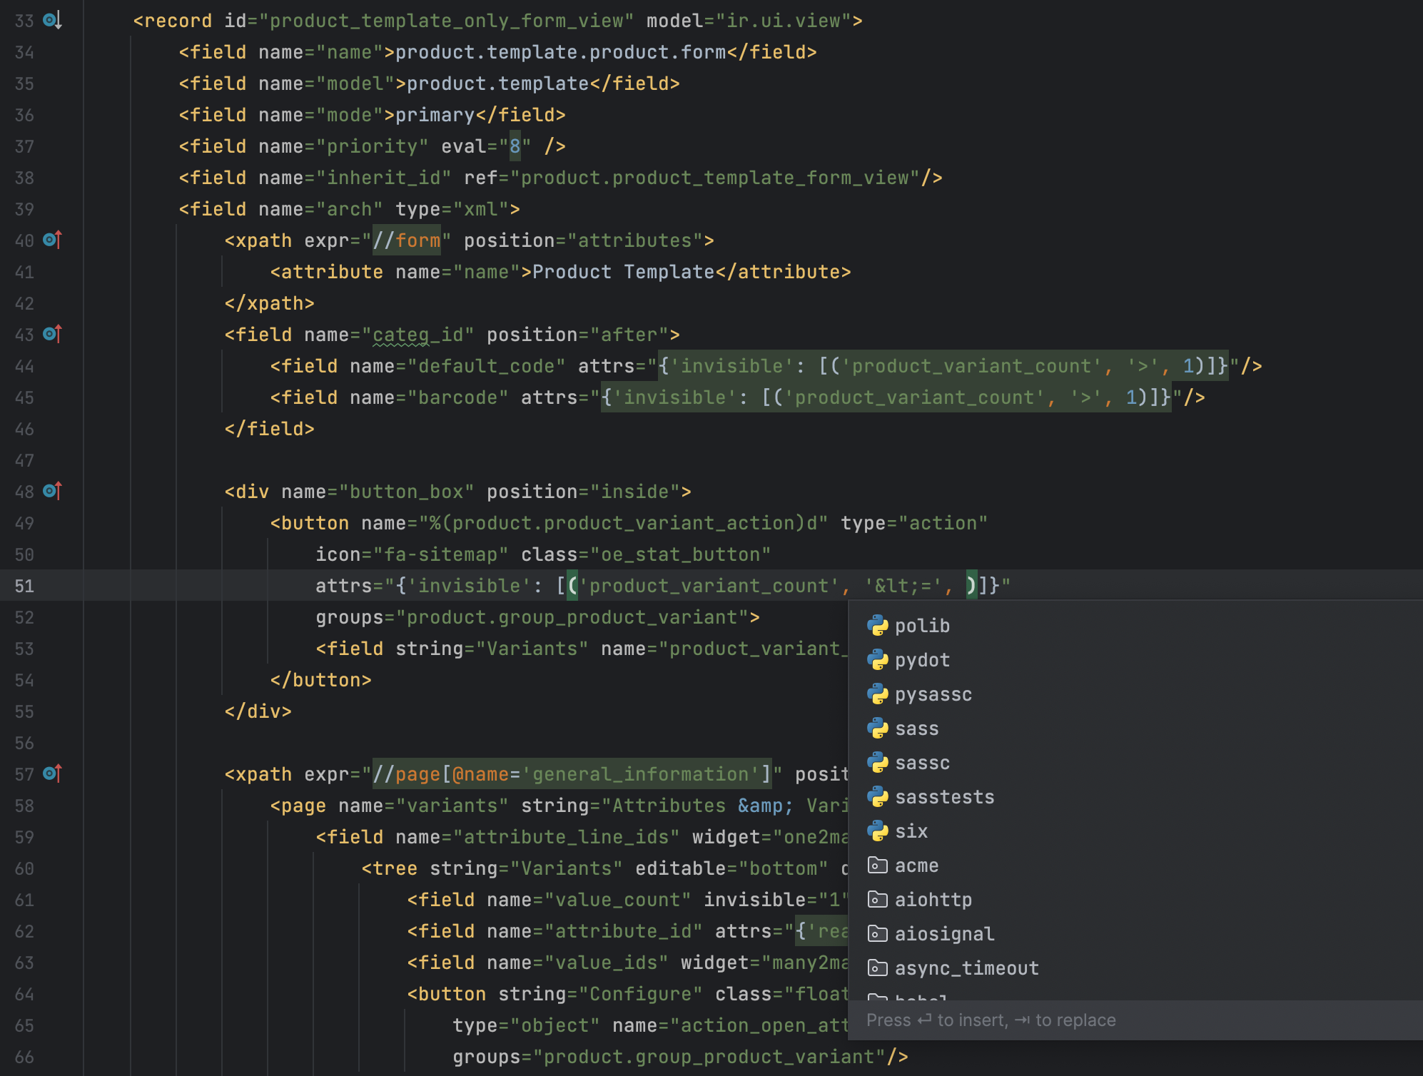Click the overridden marker icon beside line 33
The height and width of the screenshot is (1076, 1423).
tap(51, 21)
